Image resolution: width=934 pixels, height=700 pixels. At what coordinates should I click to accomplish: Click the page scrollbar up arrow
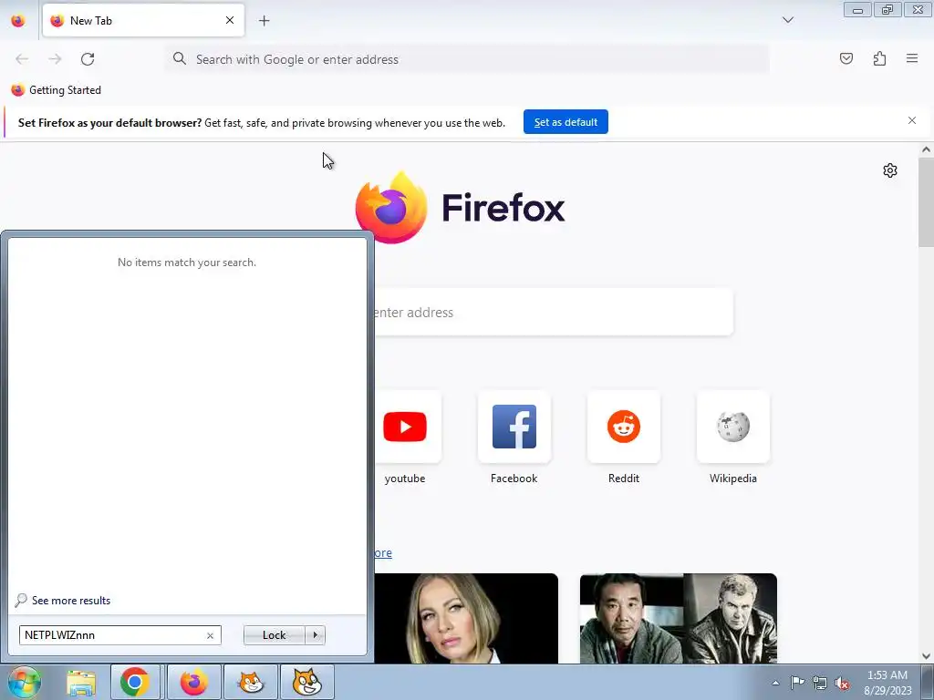926,150
